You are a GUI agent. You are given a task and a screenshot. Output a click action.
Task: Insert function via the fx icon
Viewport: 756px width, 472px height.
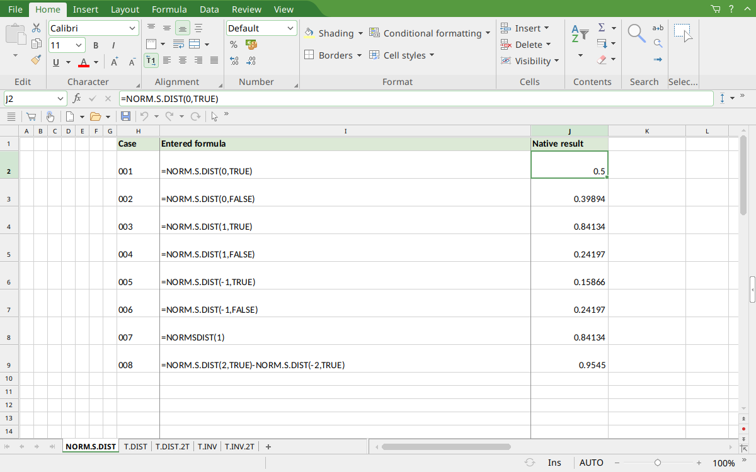(x=77, y=99)
